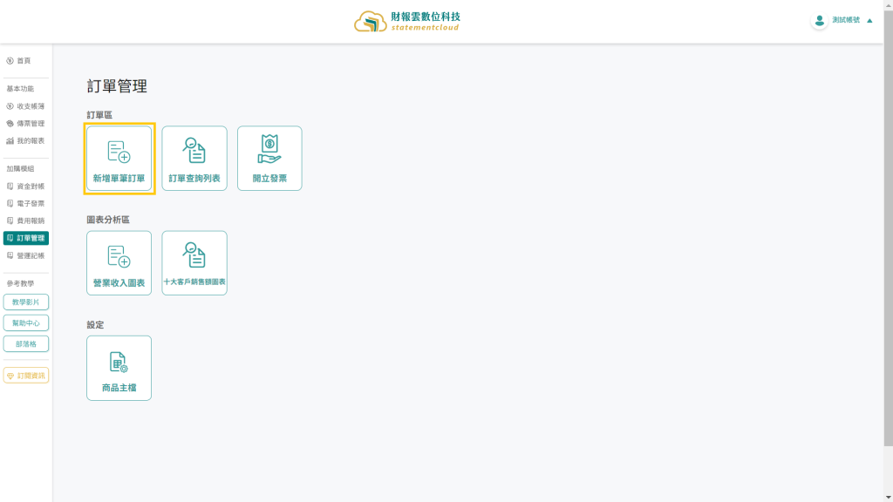Image resolution: width=893 pixels, height=502 pixels.
Task: Expand the 測試帳號 account dropdown arrow
Action: click(869, 21)
